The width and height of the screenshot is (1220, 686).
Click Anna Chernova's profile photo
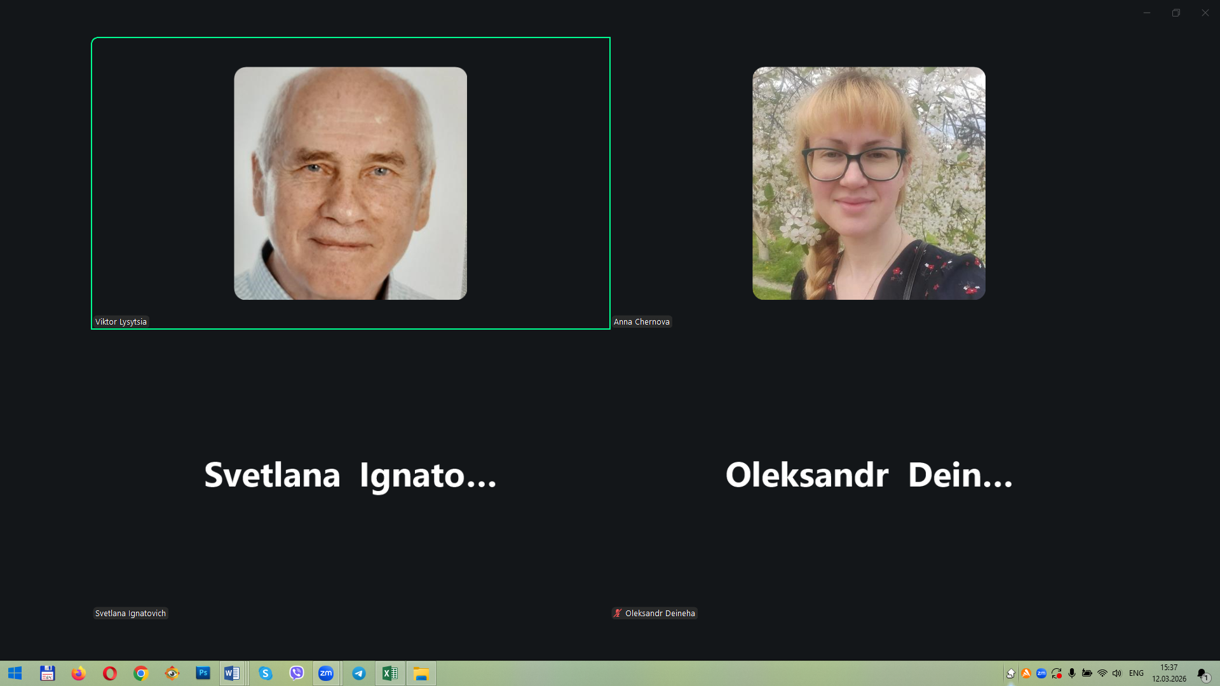(x=869, y=183)
